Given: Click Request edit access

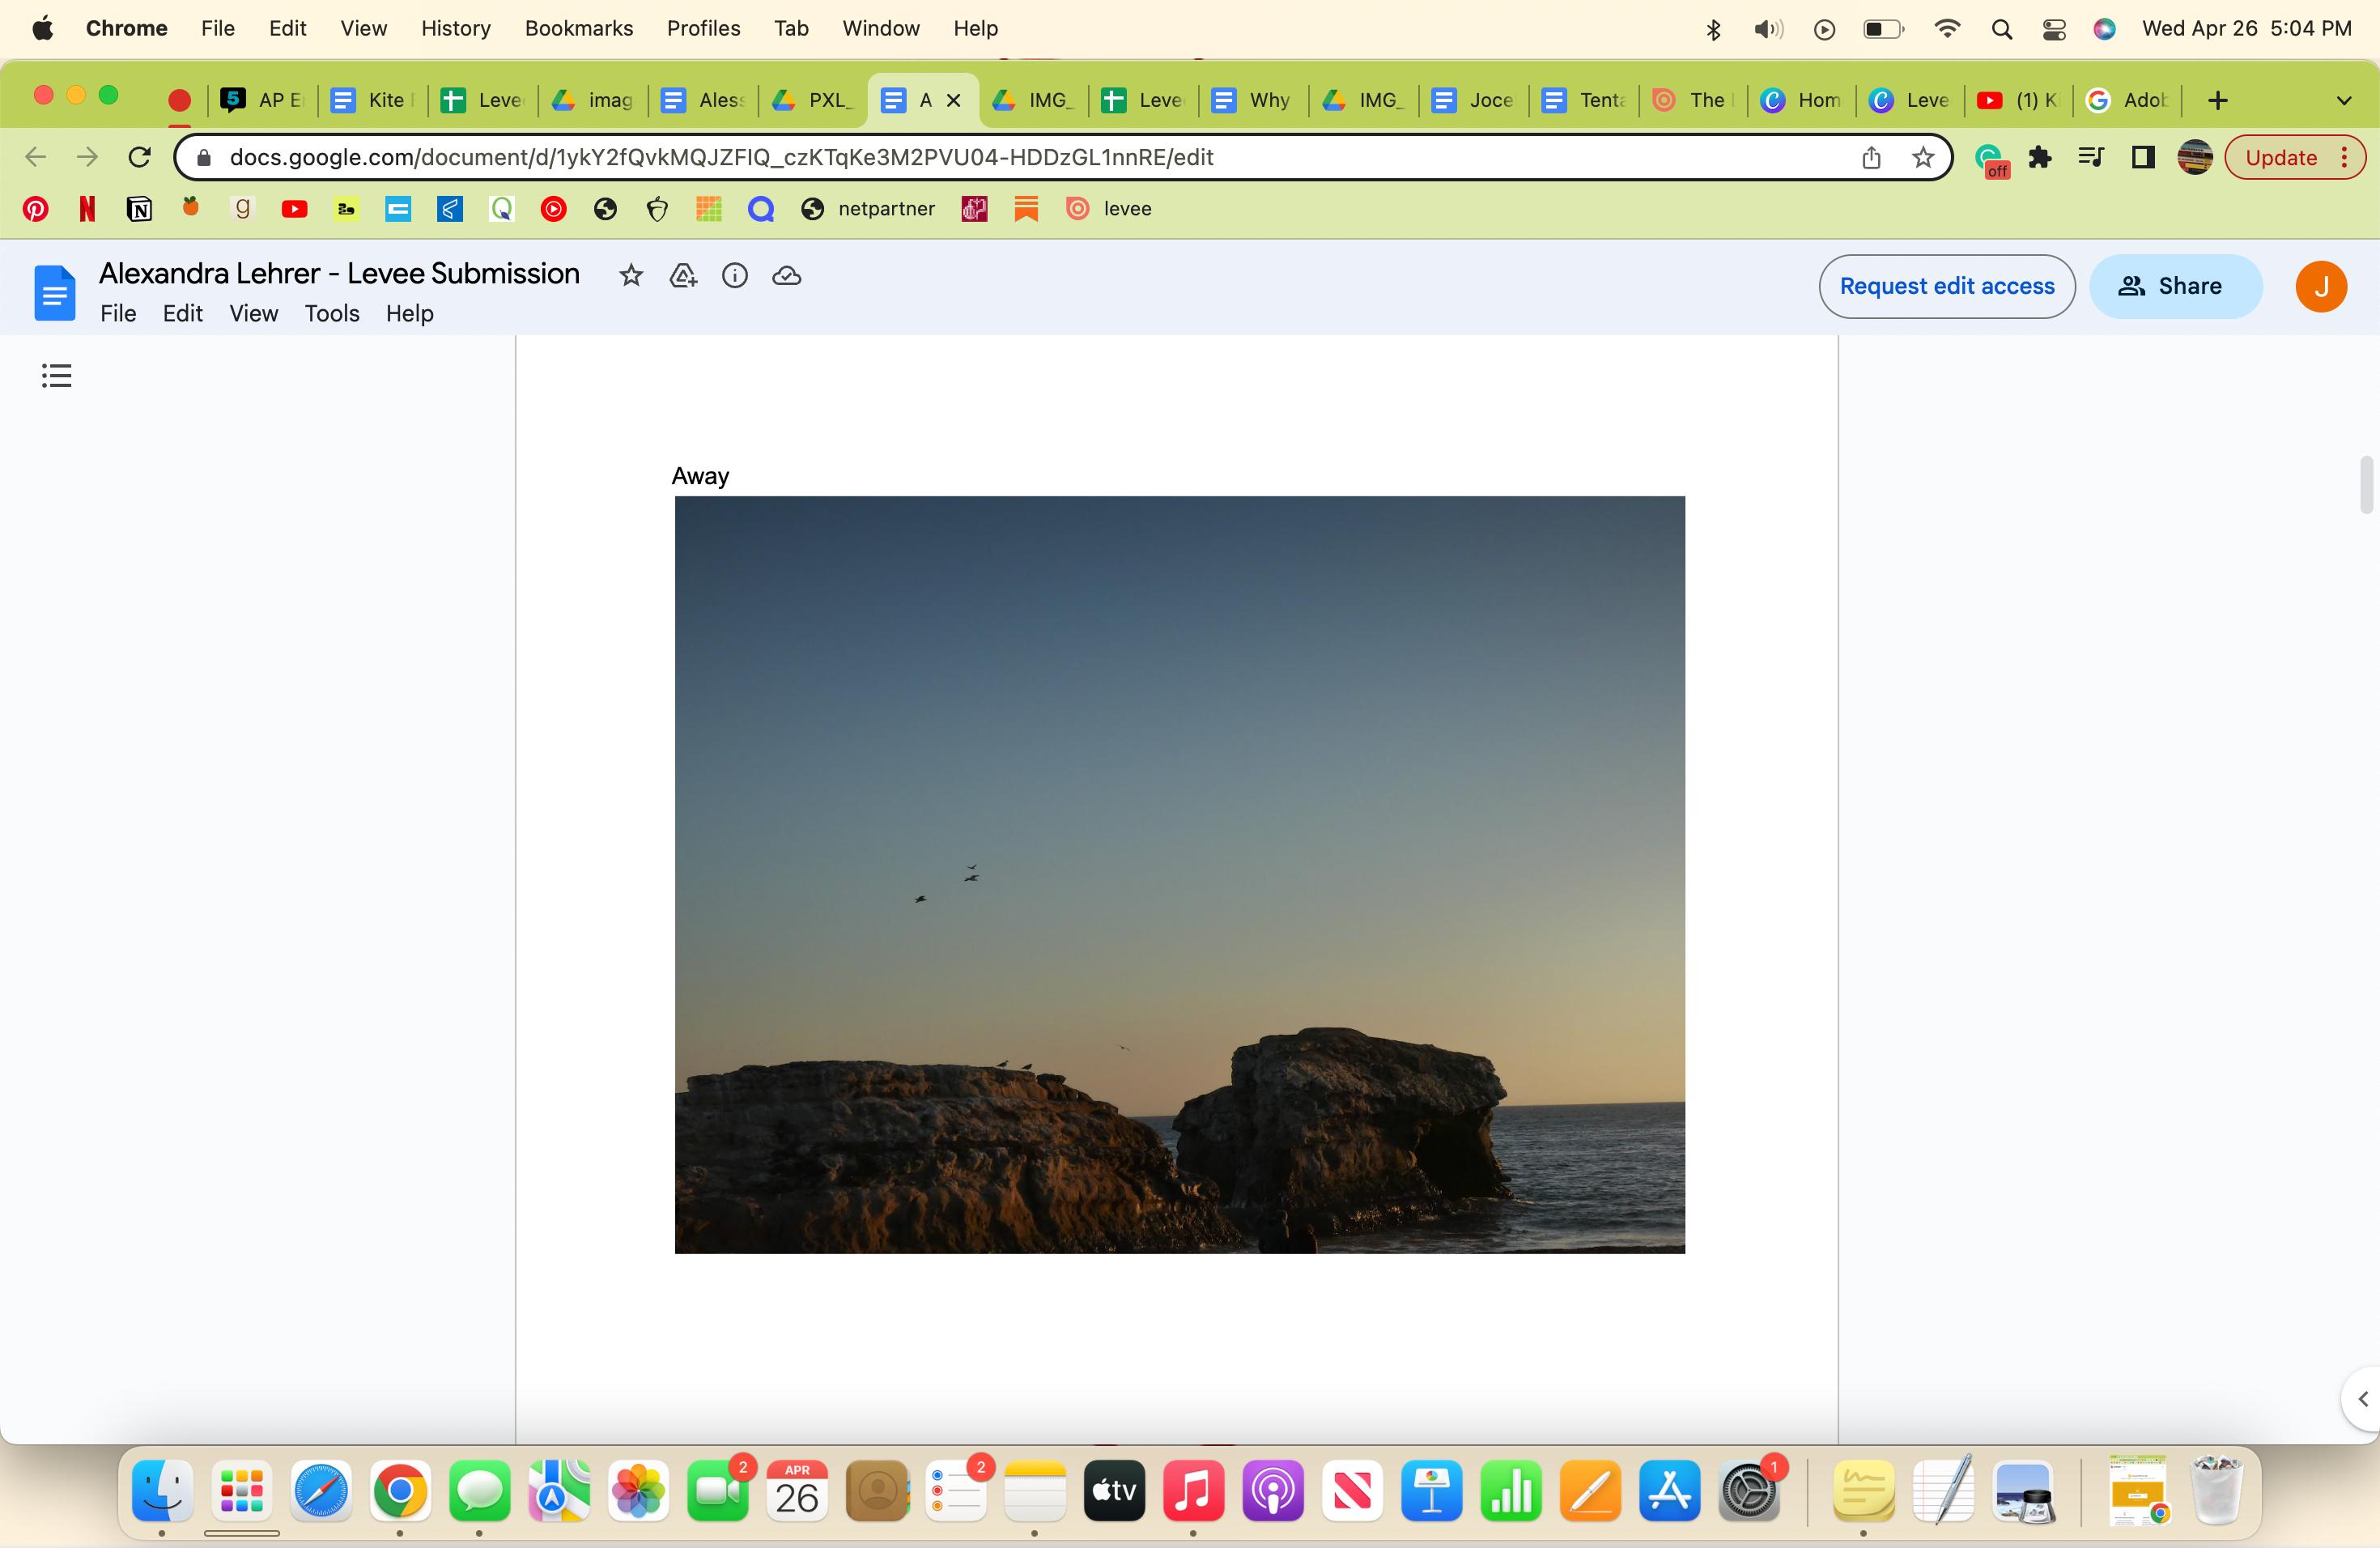Looking at the screenshot, I should (x=1946, y=286).
